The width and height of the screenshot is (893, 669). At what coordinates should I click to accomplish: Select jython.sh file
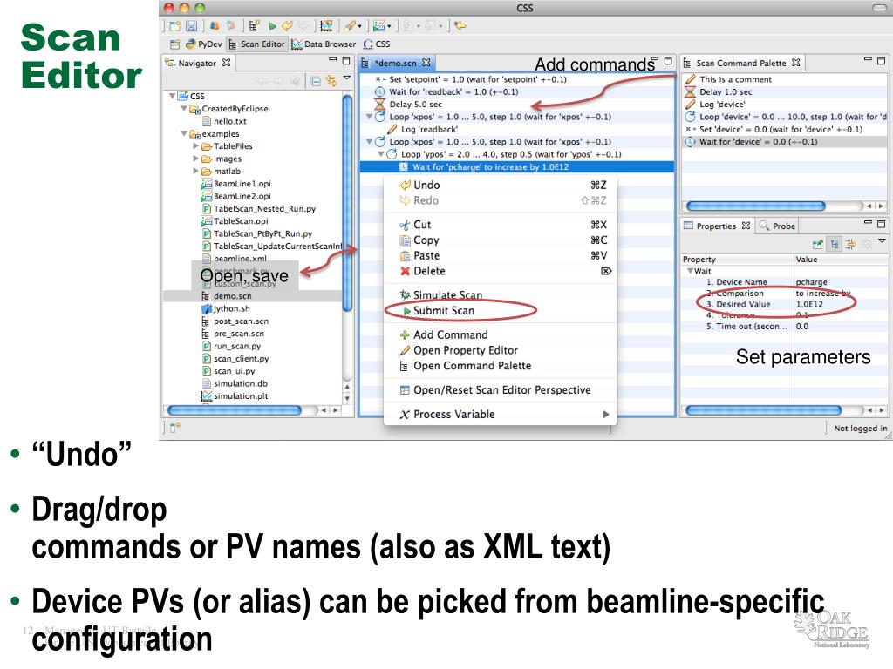(x=231, y=308)
